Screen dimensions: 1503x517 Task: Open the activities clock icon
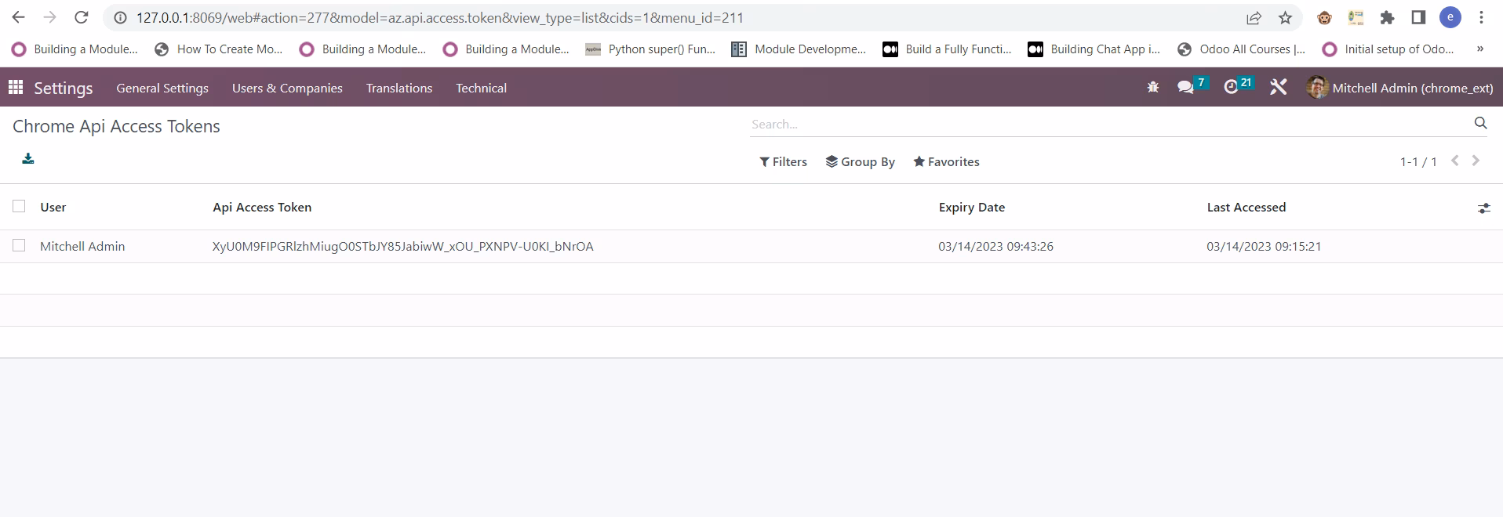tap(1231, 88)
